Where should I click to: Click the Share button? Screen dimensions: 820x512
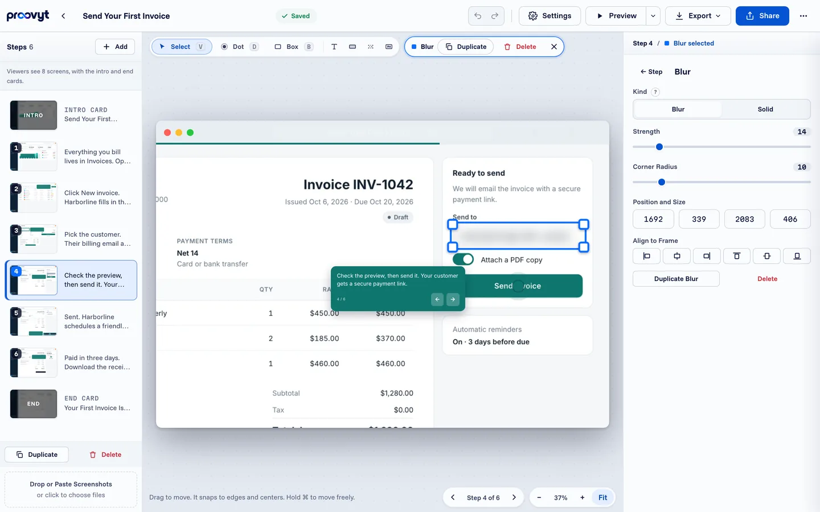coord(762,16)
